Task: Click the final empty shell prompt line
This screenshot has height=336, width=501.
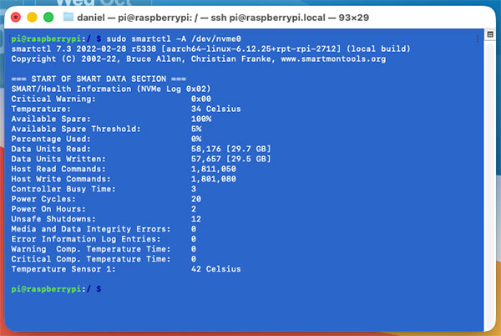Action: click(56, 289)
